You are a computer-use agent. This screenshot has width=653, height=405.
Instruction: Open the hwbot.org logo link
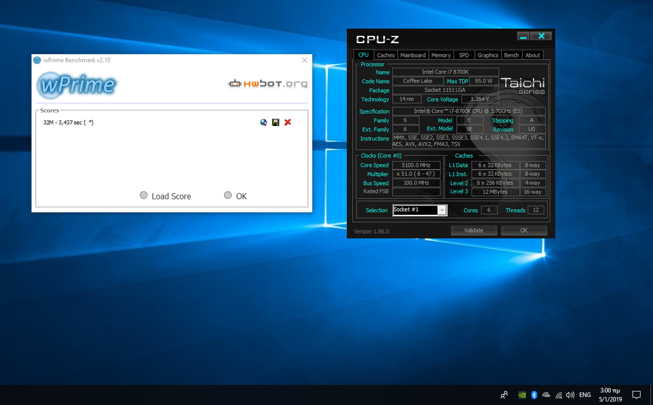pyautogui.click(x=268, y=84)
